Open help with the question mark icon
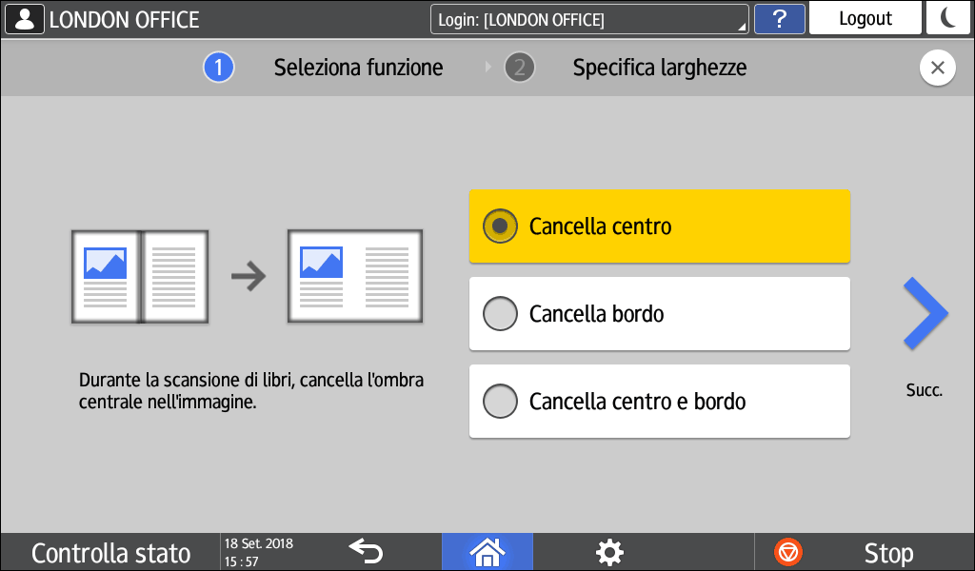 click(779, 18)
